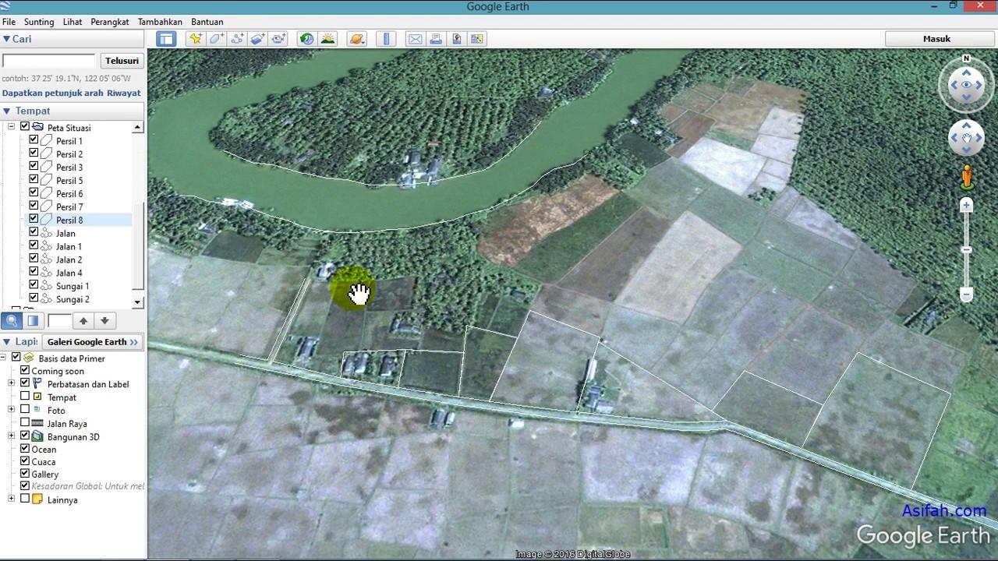Move selected place up with arrow button
This screenshot has height=561, width=998.
(83, 320)
